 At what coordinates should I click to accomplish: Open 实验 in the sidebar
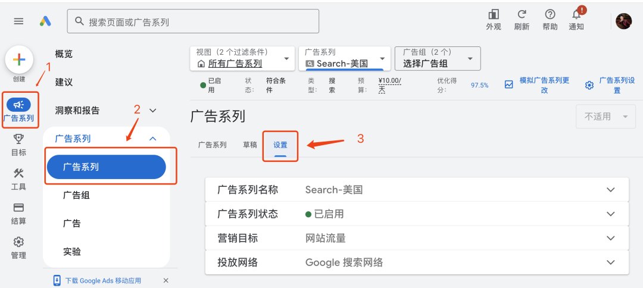coord(72,252)
